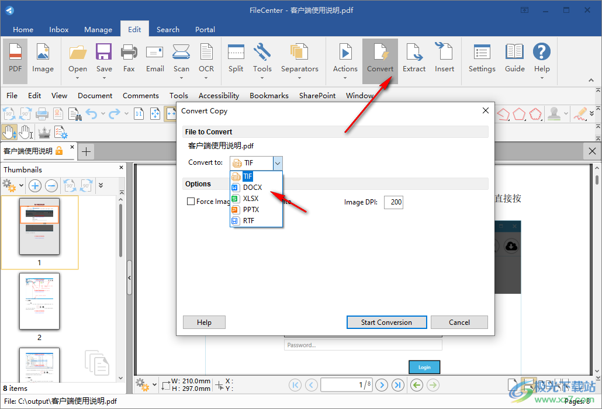Click the print icon in toolbar
602x409 pixels.
click(42, 114)
